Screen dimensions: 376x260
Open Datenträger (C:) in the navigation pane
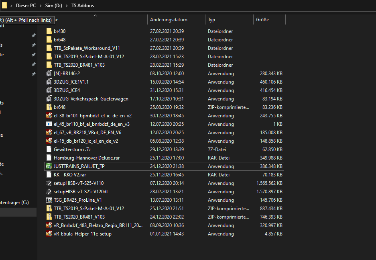tap(14, 203)
